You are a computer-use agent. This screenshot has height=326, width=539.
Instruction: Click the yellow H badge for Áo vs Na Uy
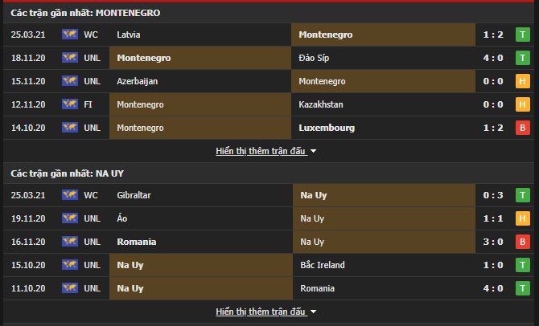pos(522,218)
